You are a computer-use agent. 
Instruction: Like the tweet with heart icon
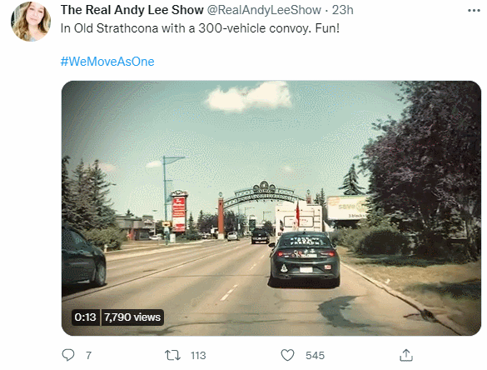287,355
